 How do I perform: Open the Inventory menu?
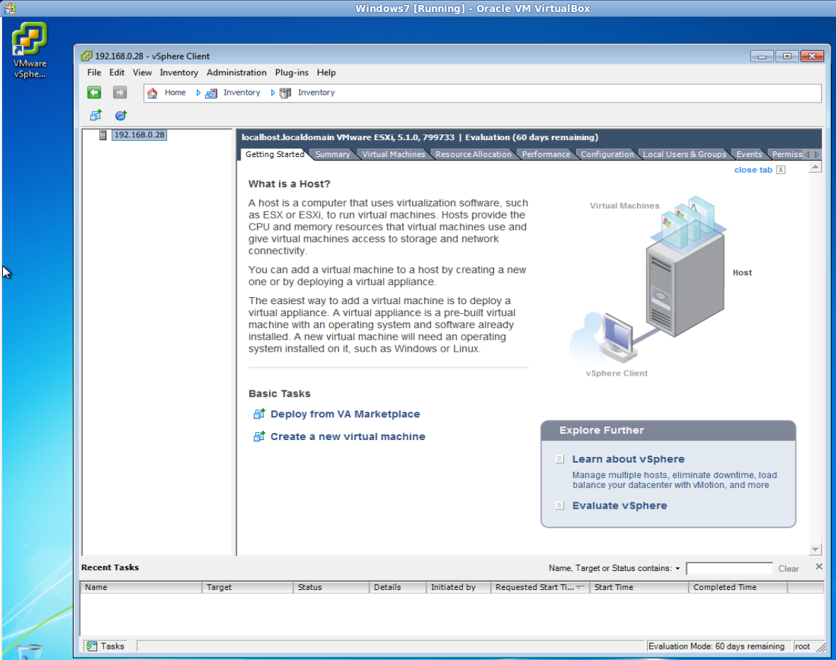click(x=178, y=72)
